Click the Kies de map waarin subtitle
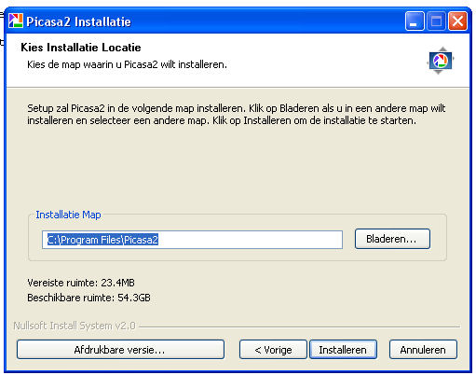This screenshot has height=375, width=476. tap(127, 64)
